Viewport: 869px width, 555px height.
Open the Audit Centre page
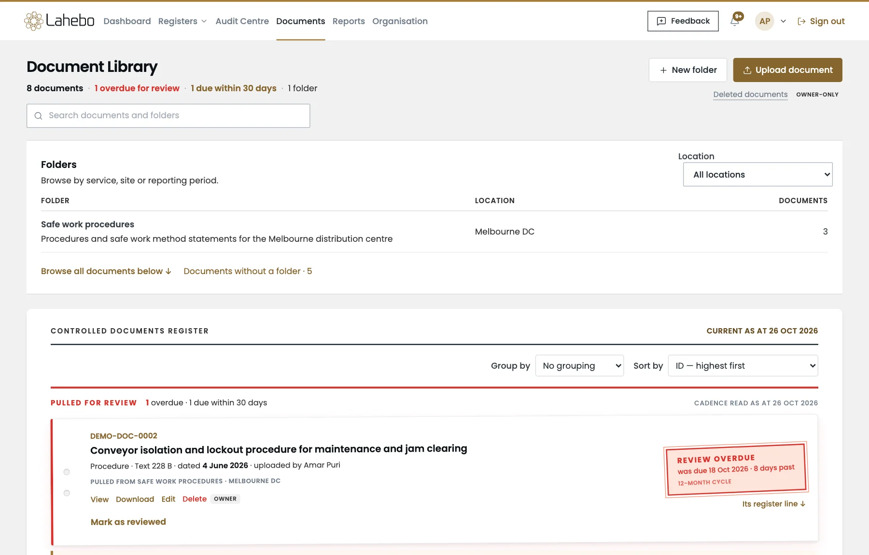tap(242, 21)
